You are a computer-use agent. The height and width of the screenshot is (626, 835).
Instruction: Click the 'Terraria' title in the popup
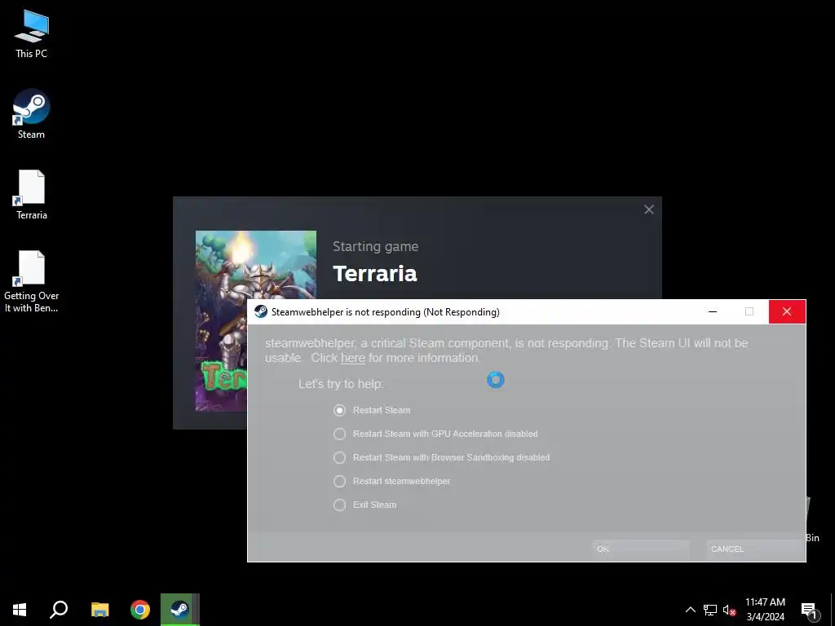click(x=375, y=274)
